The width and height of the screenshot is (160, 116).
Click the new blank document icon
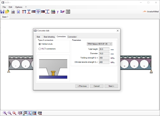(x=18, y=12)
